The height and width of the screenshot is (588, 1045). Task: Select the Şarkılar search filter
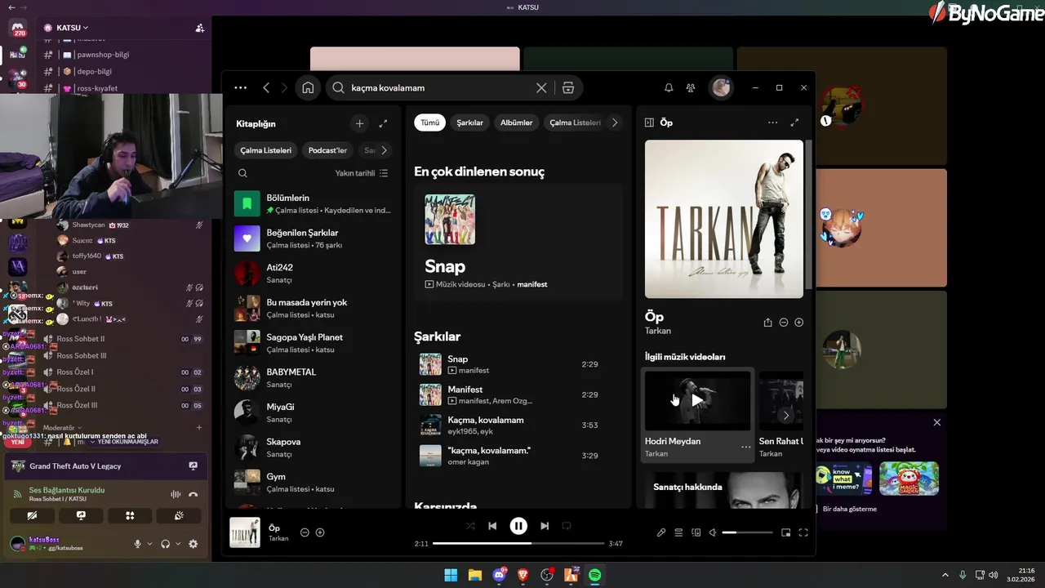(x=469, y=122)
